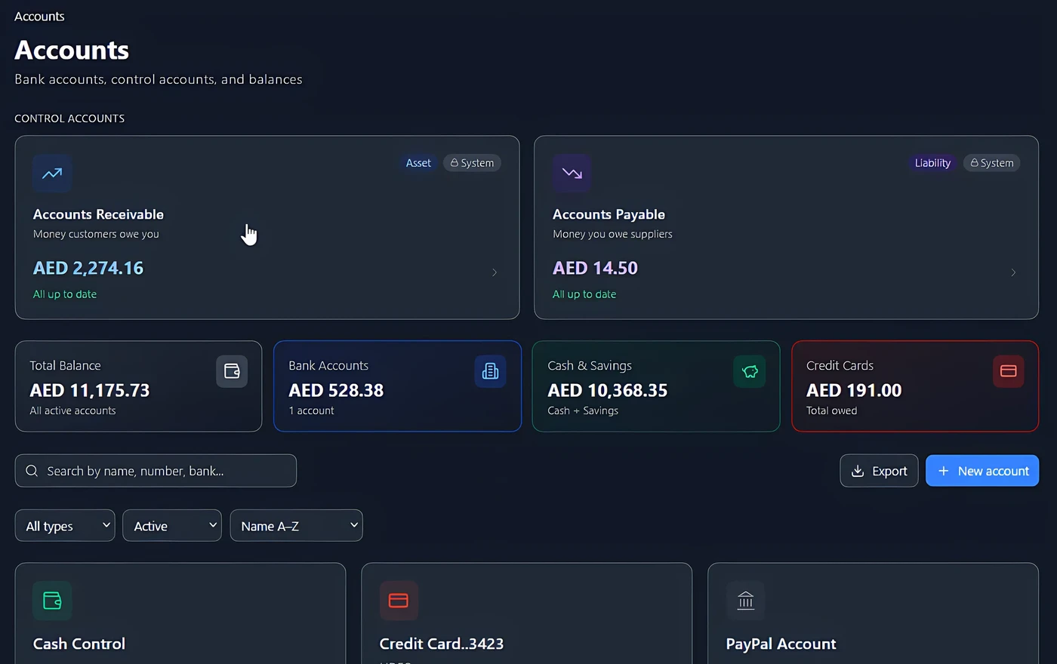Screen dimensions: 1057x664
Task: Select the Total Balance summary card
Action: click(x=138, y=386)
